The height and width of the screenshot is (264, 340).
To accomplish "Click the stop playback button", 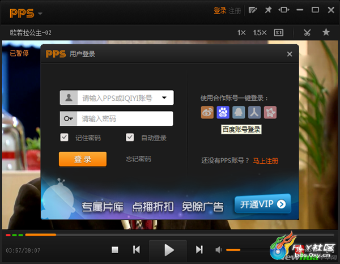I will pos(115,250).
